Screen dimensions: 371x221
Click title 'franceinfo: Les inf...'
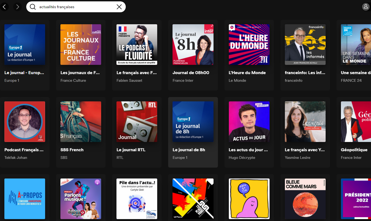305,73
